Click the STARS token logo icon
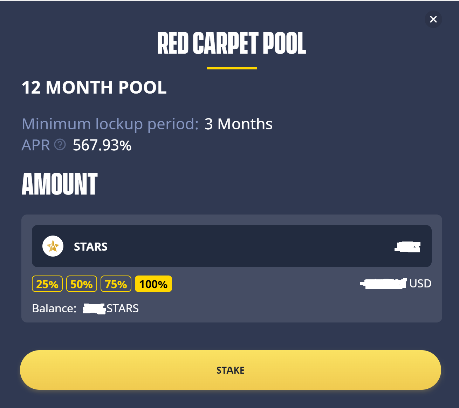 53,246
